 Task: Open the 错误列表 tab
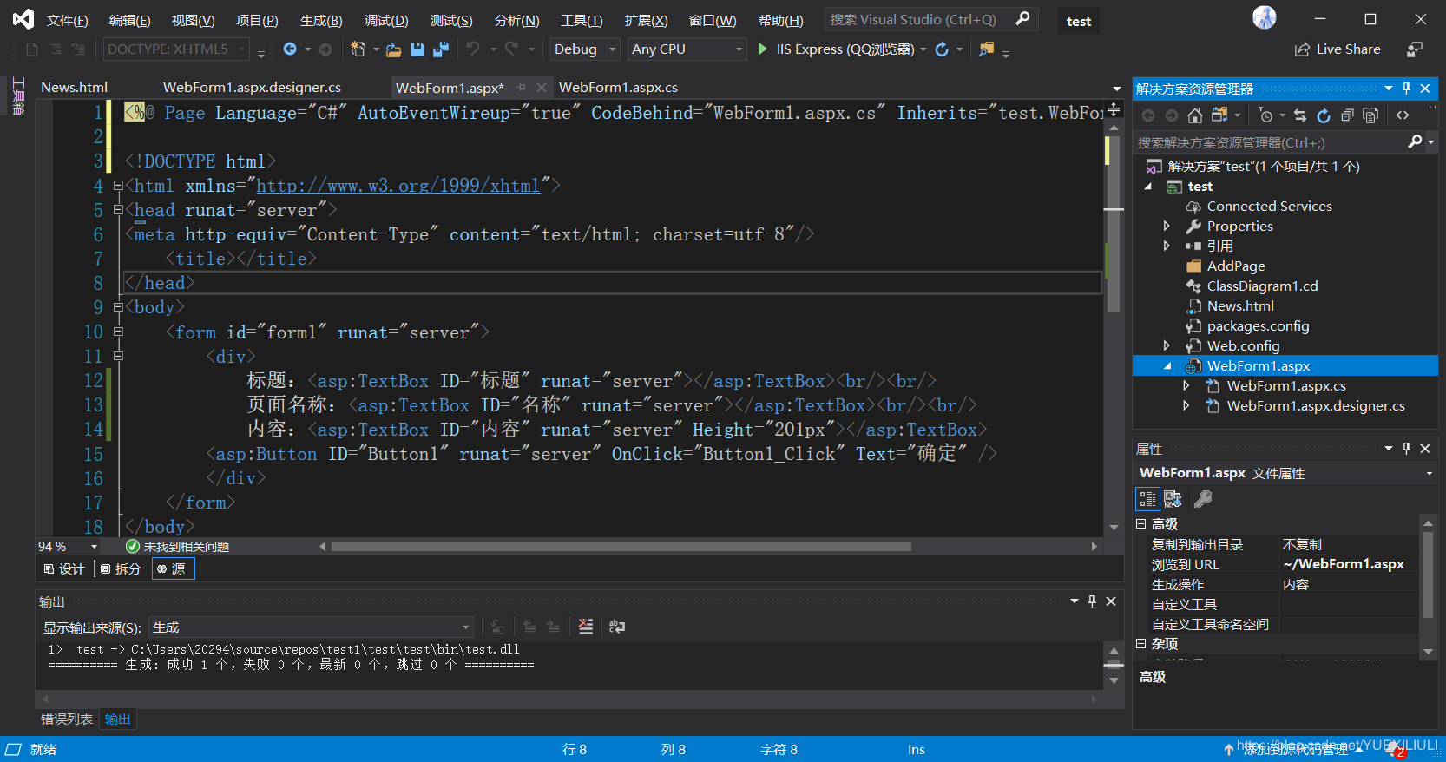67,719
